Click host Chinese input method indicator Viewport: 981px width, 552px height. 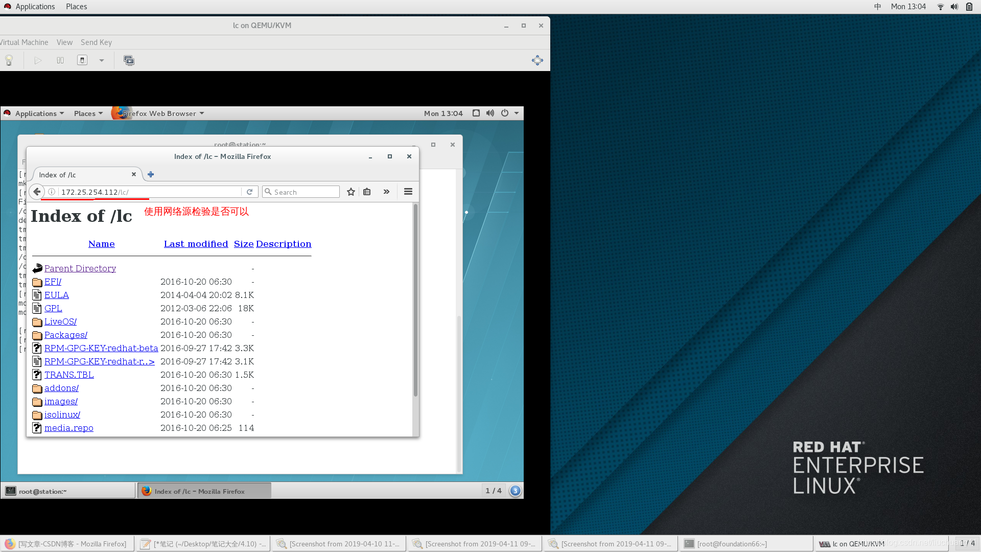click(x=878, y=7)
